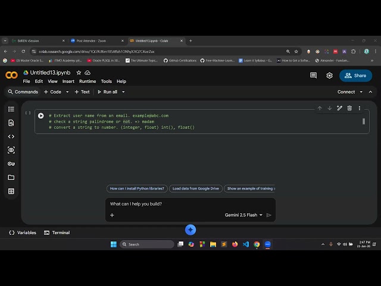Click the Windows taskbar Search box
The height and width of the screenshot is (286, 381).
pyautogui.click(x=147, y=244)
